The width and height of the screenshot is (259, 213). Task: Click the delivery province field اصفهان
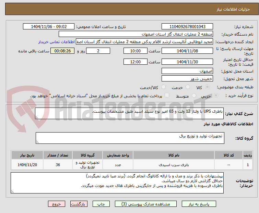pyautogui.click(x=187, y=71)
